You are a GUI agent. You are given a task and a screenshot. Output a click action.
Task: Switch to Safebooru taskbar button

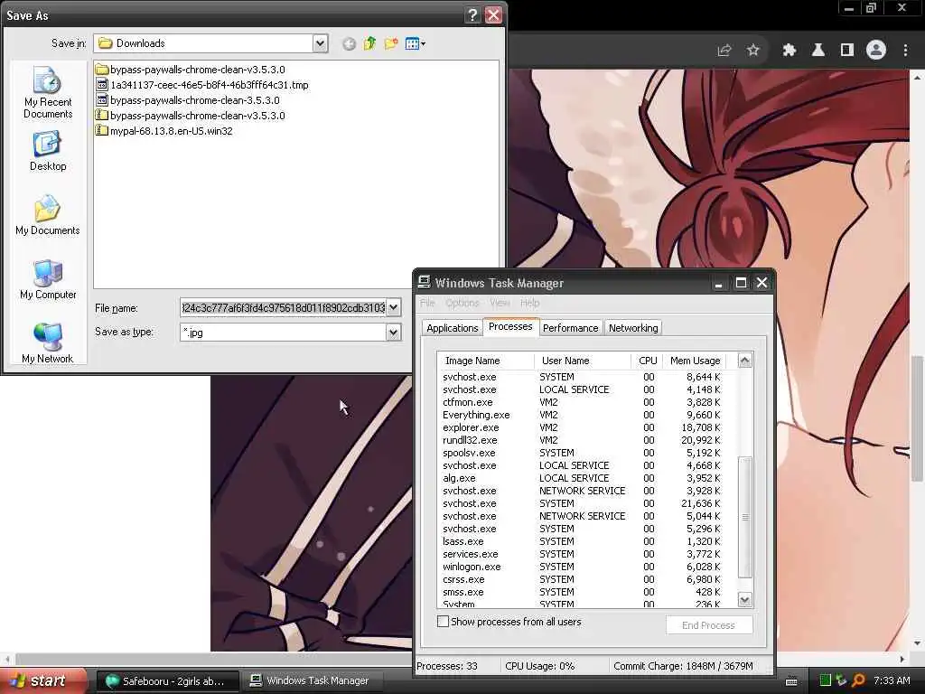[x=167, y=681]
